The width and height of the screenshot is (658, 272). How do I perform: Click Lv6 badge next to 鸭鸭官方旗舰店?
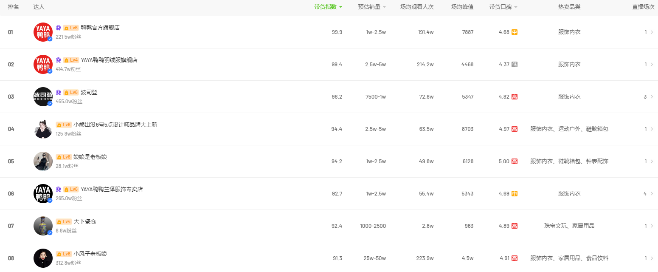[x=71, y=28]
